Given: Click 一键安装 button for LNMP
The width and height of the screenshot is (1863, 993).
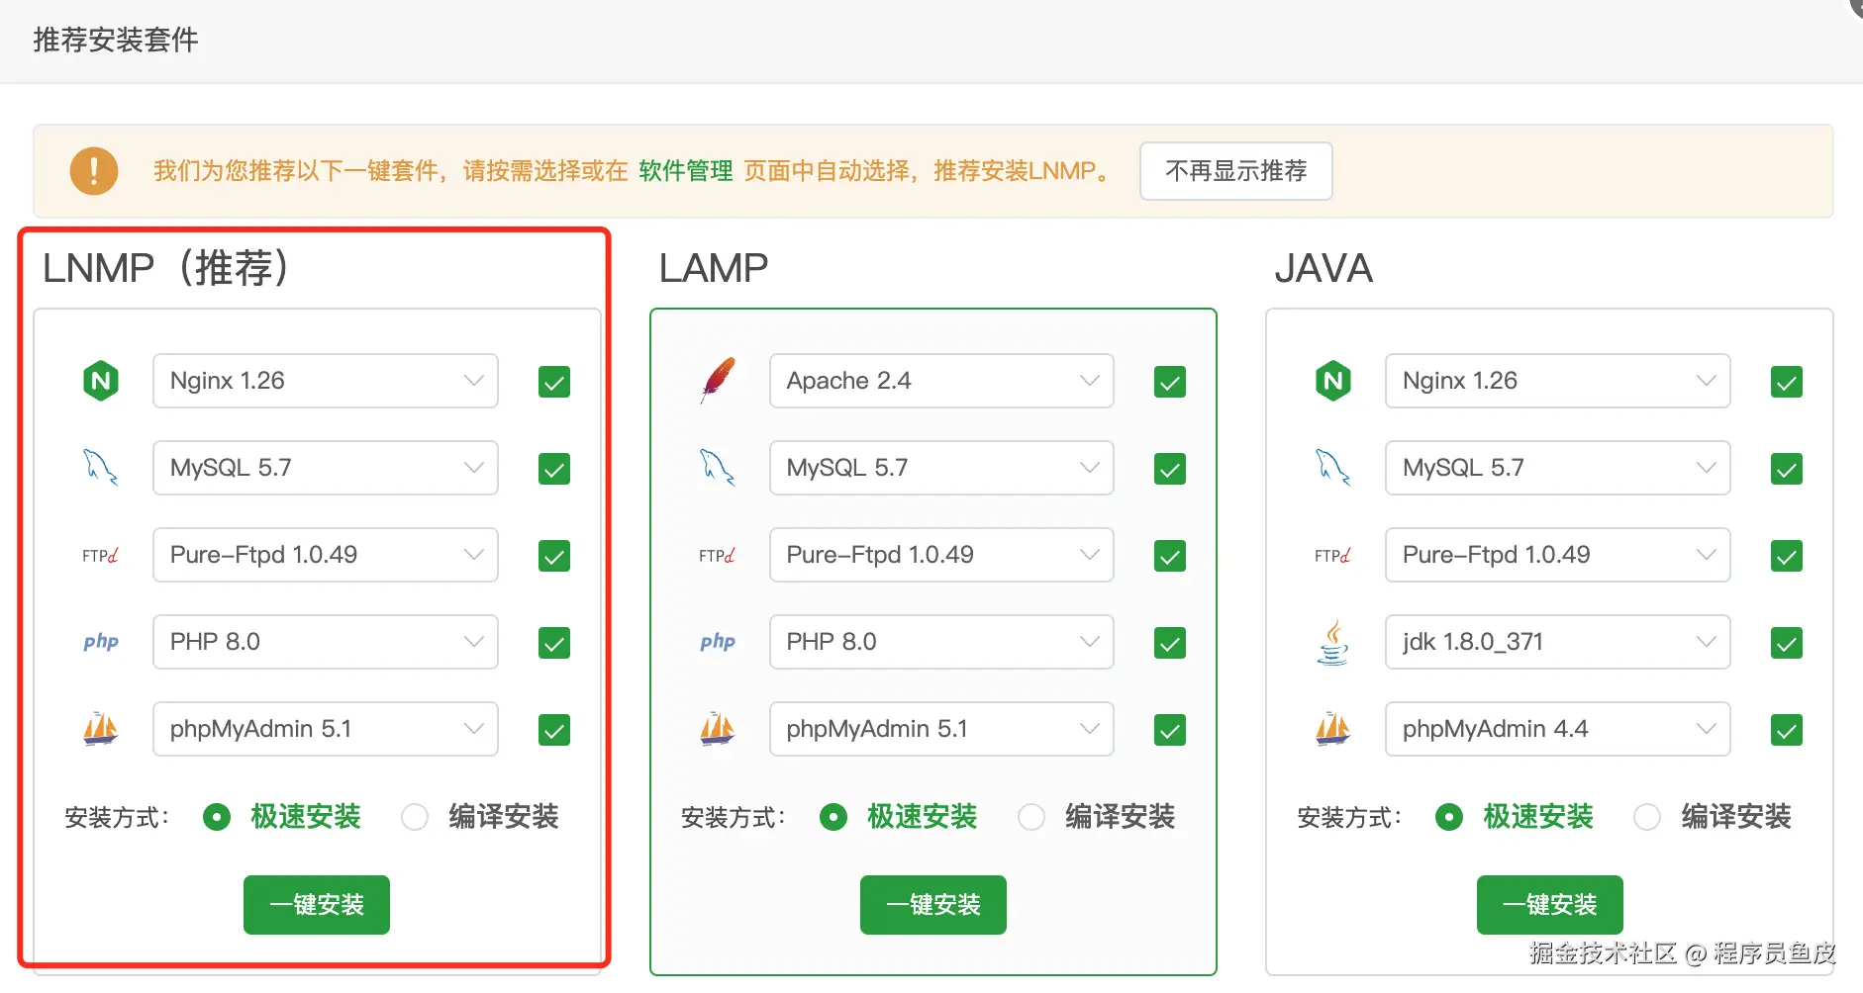Looking at the screenshot, I should 317,905.
